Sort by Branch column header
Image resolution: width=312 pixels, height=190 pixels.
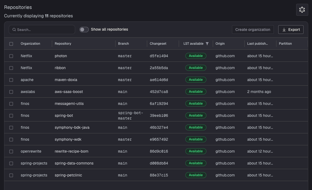123,44
